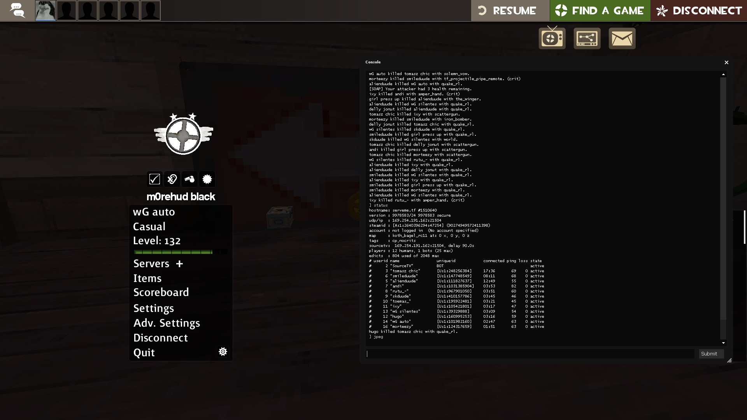Click the SourceTV television icon

coord(552,38)
